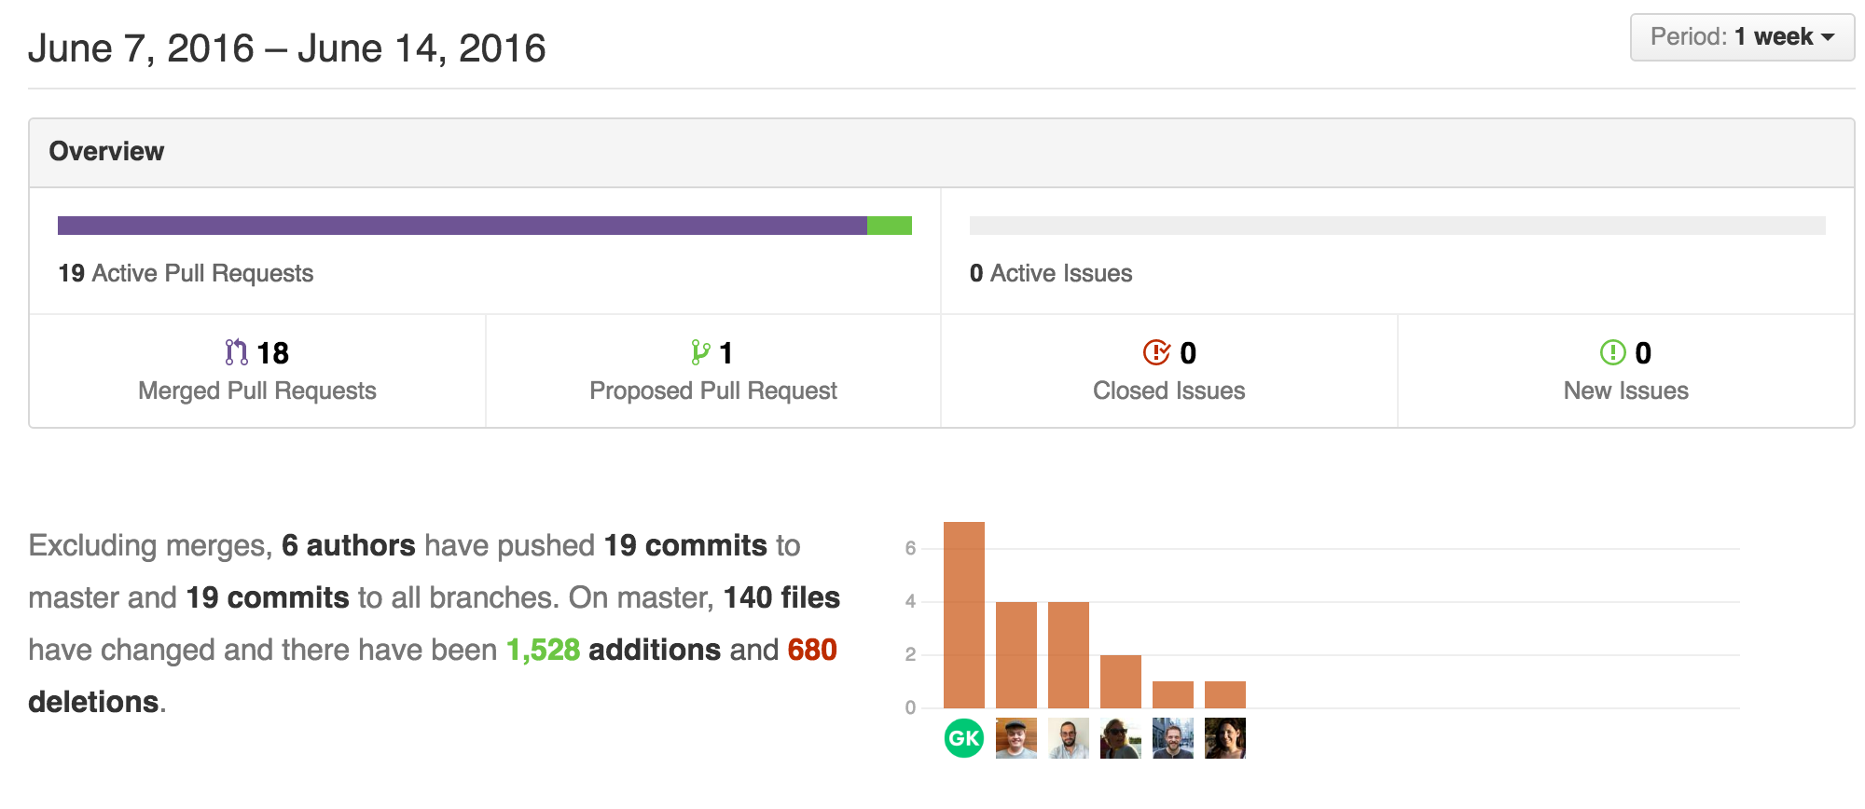Viewport: 1865px width, 809px height.
Task: Click the purple merged segment of progress bar
Action: (462, 226)
